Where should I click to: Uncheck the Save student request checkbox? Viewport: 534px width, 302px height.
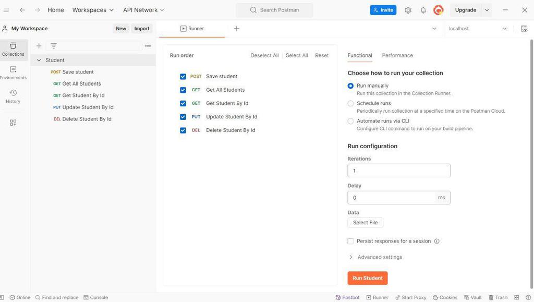coord(183,77)
